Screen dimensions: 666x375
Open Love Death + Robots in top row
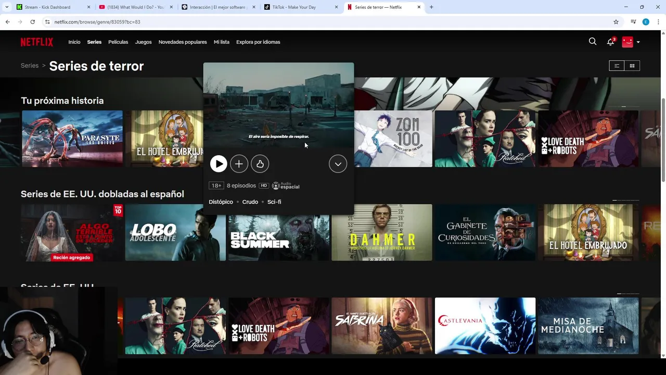tap(588, 139)
